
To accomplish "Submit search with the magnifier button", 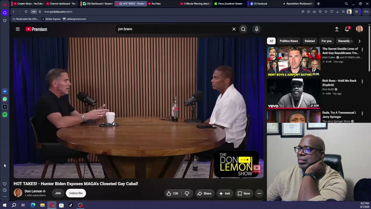I will [x=243, y=29].
